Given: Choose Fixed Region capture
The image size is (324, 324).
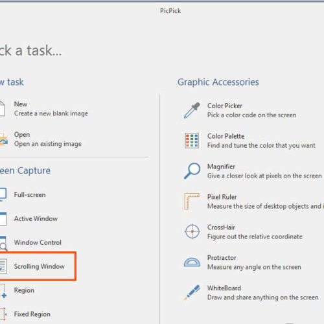Looking at the screenshot, I should click(32, 314).
